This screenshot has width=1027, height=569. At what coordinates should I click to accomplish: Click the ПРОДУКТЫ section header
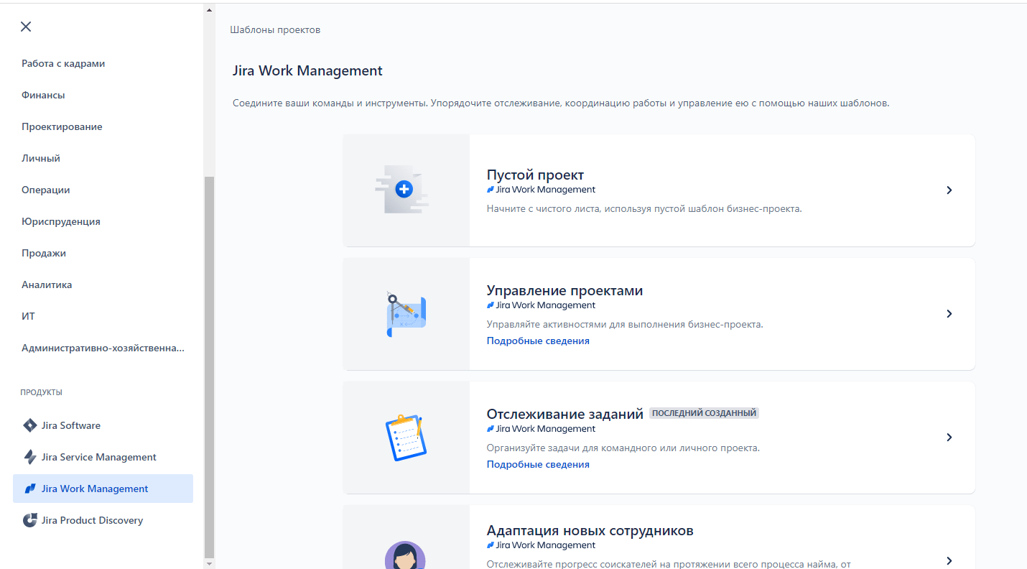pyautogui.click(x=42, y=392)
